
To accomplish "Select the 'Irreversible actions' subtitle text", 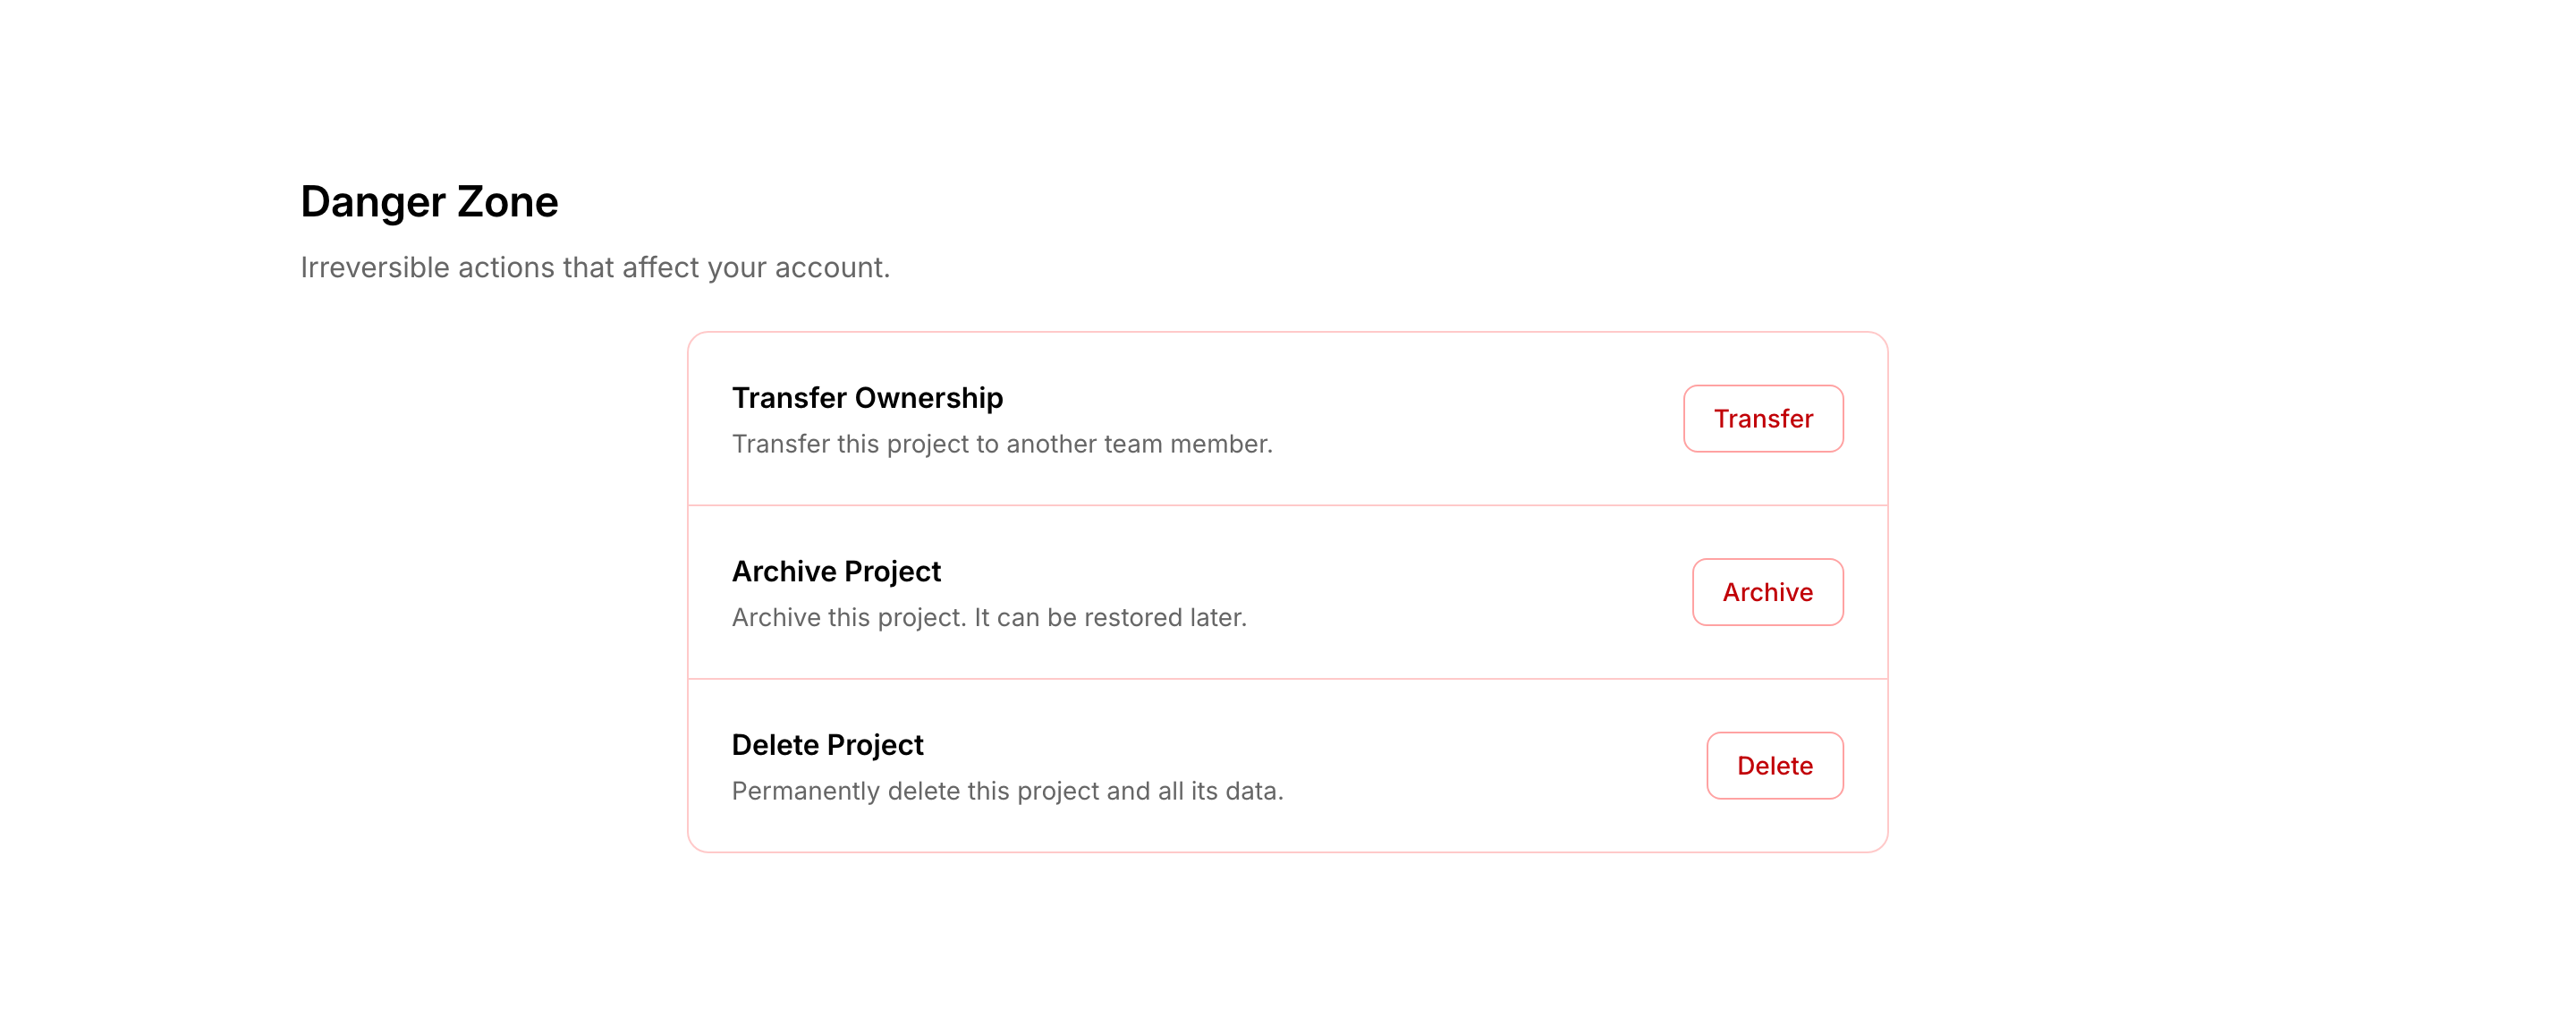I will click(x=594, y=268).
